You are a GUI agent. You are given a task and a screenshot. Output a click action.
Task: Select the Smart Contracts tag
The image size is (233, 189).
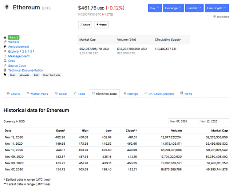pos(51,75)
